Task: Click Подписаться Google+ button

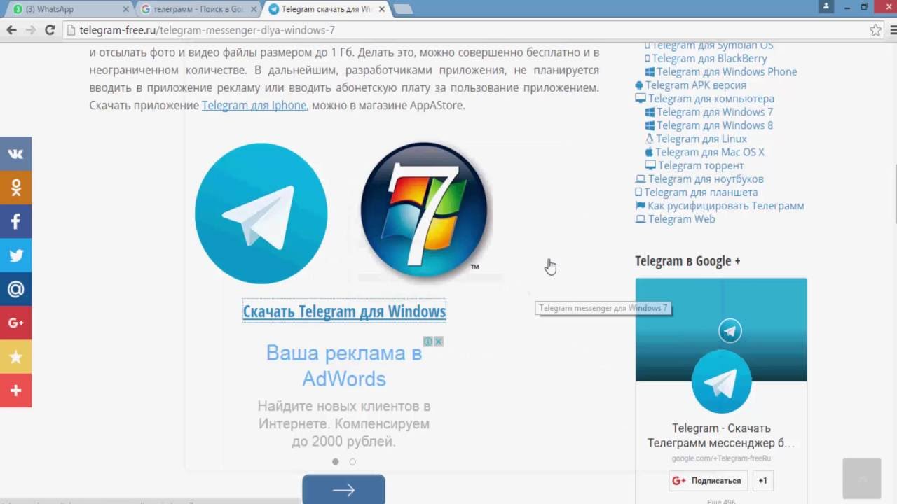Action: pos(708,481)
